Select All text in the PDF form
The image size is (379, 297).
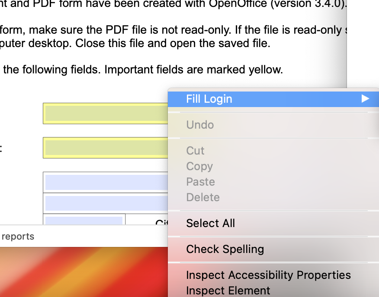point(210,223)
